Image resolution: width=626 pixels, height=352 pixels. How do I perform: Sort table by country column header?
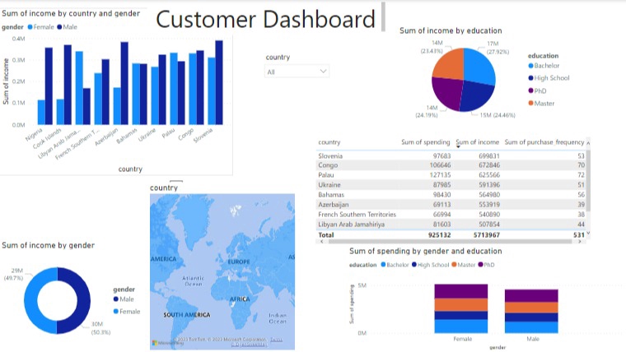pyautogui.click(x=329, y=142)
